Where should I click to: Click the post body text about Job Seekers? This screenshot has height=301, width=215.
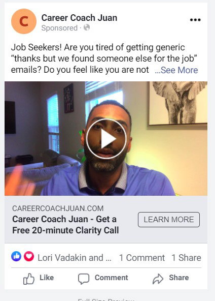(104, 58)
